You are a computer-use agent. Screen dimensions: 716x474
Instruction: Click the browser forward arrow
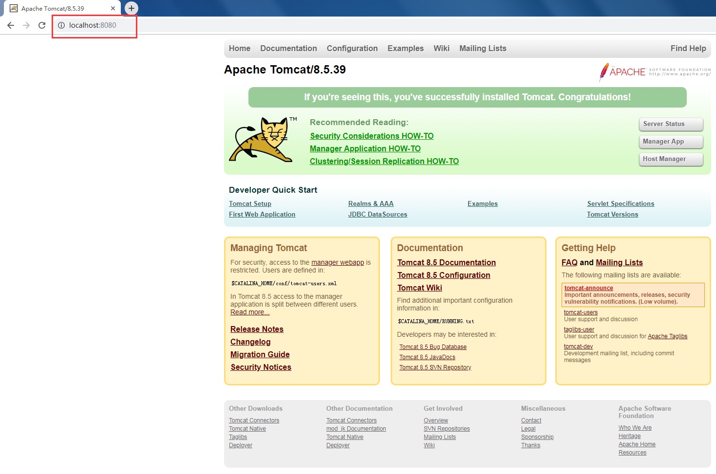[26, 25]
